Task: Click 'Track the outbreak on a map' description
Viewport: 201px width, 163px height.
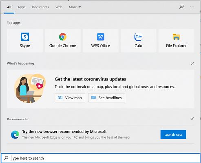Action: 115,87
